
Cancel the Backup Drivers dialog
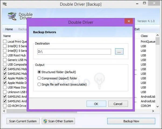(x=118, y=104)
